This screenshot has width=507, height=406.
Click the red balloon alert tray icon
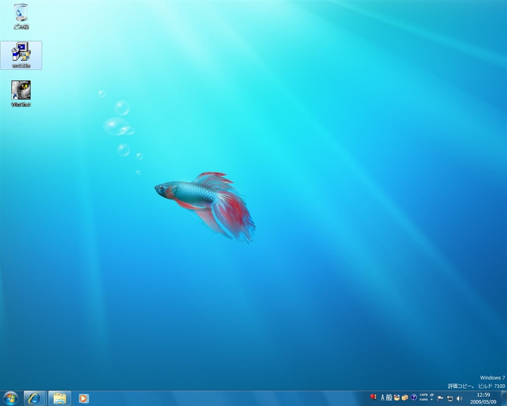[x=373, y=397]
